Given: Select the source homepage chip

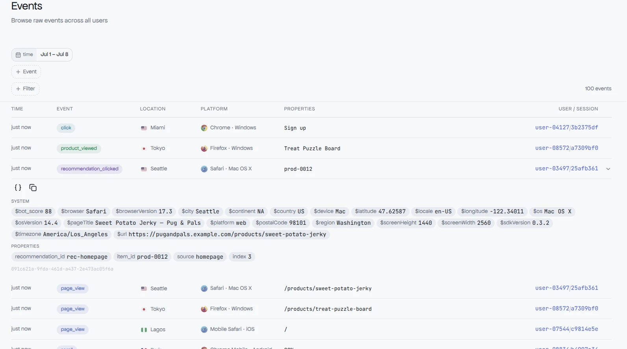Looking at the screenshot, I should tap(200, 257).
